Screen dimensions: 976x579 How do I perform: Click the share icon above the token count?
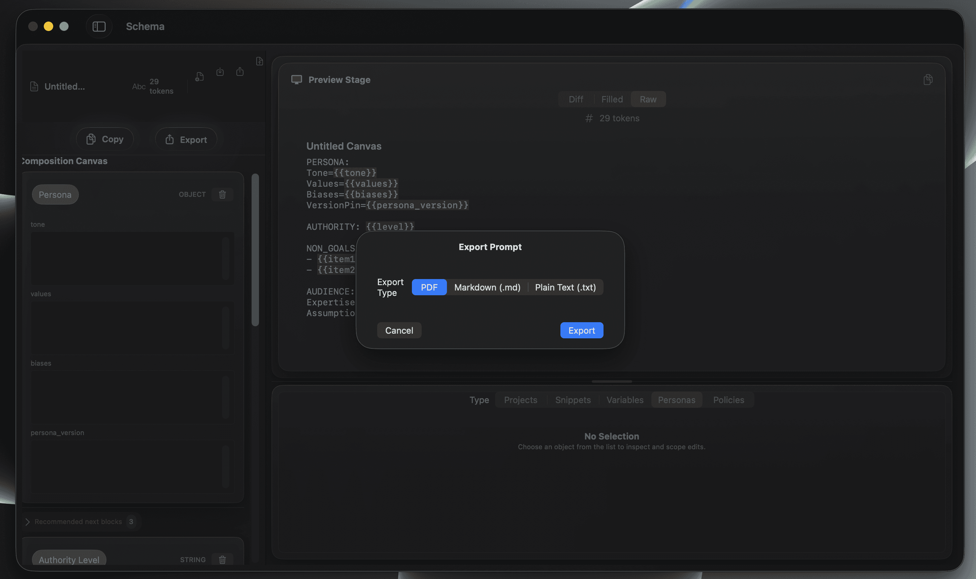pos(240,72)
